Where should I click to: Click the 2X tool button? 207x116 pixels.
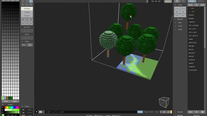(x=183, y=12)
